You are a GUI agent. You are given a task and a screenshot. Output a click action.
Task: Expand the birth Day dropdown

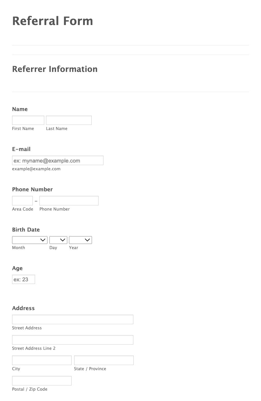pos(58,240)
